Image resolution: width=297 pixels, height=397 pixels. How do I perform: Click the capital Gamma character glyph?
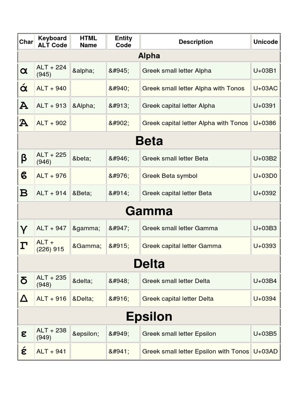click(x=24, y=246)
